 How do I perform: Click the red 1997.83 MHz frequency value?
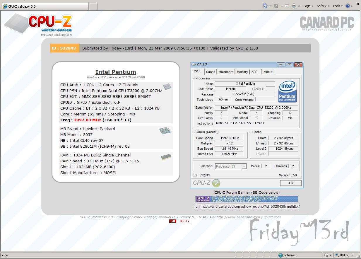point(88,120)
